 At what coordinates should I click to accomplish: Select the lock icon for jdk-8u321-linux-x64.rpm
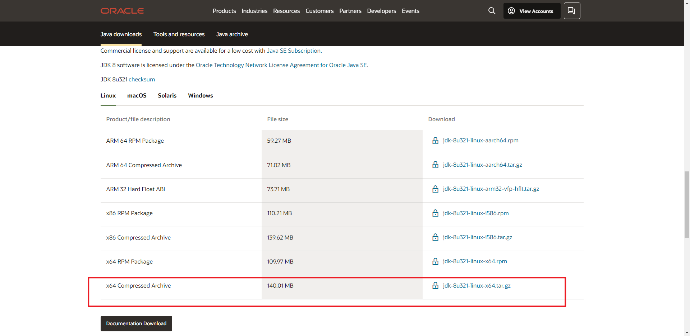(435, 261)
